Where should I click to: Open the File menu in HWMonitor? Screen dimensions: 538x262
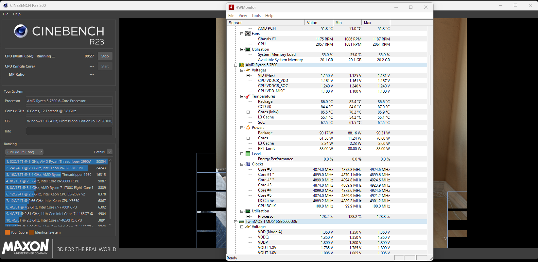click(x=231, y=16)
